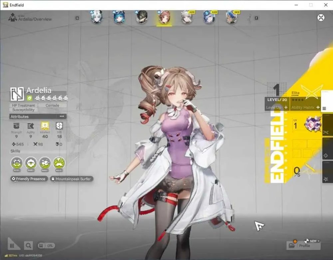
Task: Open the fourth skill eruption icon
Action: [x=59, y=163]
